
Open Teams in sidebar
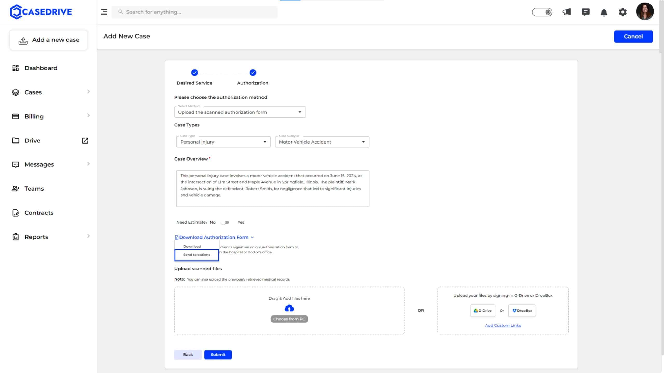click(x=34, y=189)
